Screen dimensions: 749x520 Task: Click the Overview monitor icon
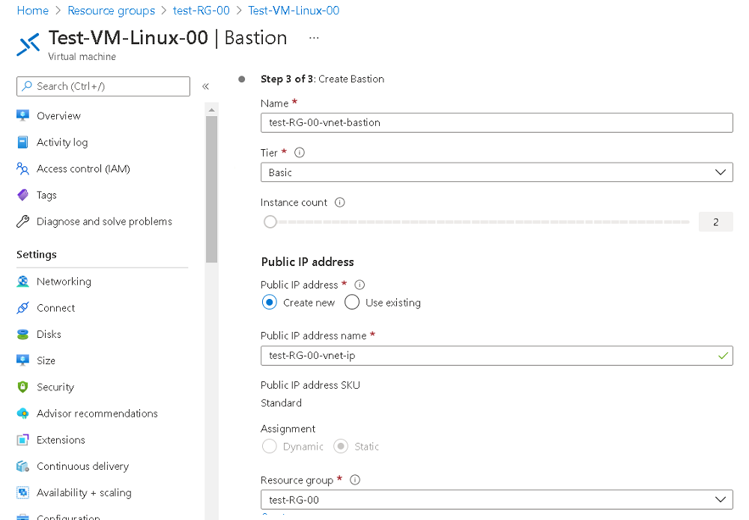(22, 115)
